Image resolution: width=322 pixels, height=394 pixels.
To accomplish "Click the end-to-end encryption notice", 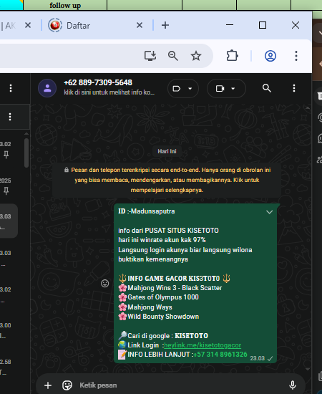I will point(167,180).
